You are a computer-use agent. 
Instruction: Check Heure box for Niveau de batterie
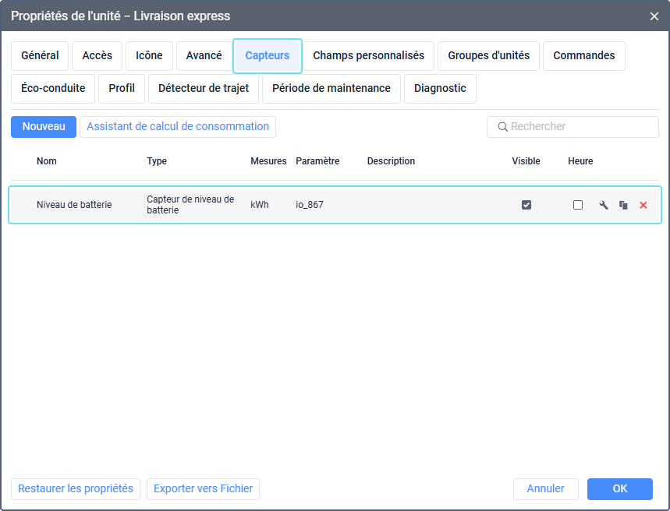(x=578, y=205)
